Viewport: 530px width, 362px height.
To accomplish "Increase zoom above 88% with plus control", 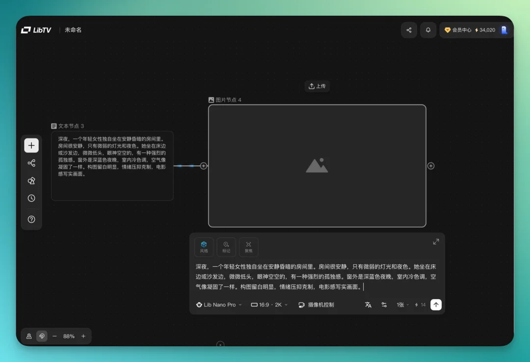I will tap(83, 336).
